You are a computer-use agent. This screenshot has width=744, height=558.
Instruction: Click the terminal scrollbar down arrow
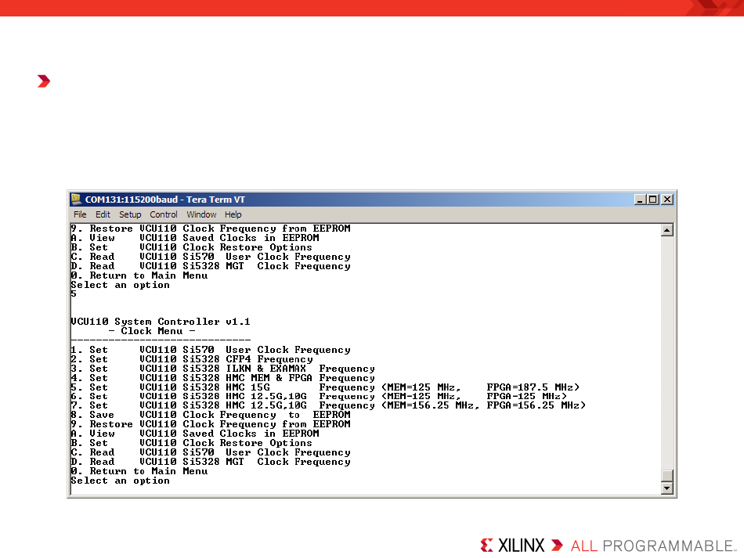(x=666, y=488)
